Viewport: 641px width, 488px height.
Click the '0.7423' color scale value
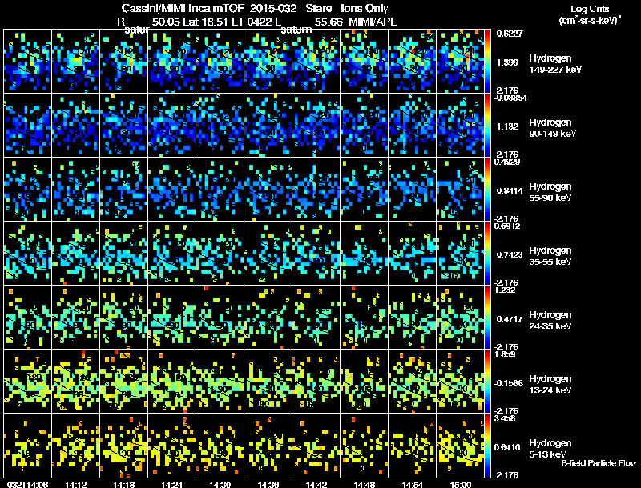pyautogui.click(x=510, y=255)
